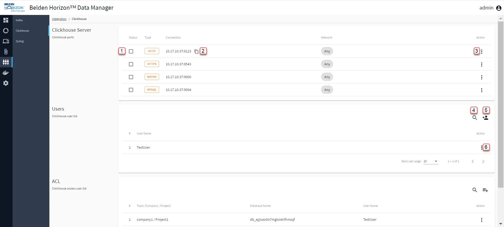Click the Database Name column header
Image resolution: width=504 pixels, height=227 pixels.
260,206
